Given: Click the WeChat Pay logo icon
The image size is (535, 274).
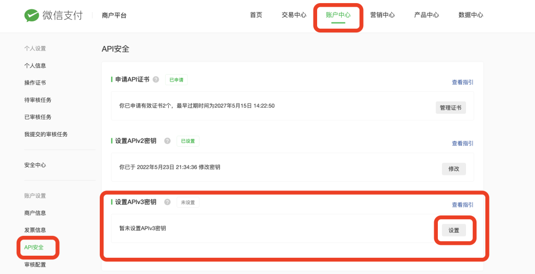Looking at the screenshot, I should [31, 15].
